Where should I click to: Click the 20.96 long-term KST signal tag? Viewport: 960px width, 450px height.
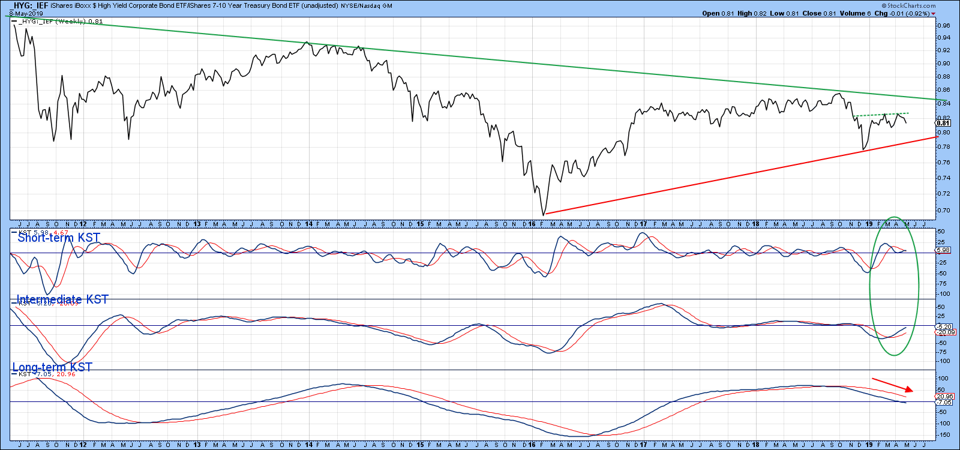click(x=945, y=397)
